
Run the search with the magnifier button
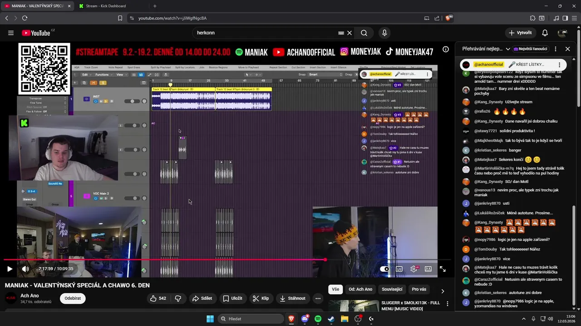point(364,33)
